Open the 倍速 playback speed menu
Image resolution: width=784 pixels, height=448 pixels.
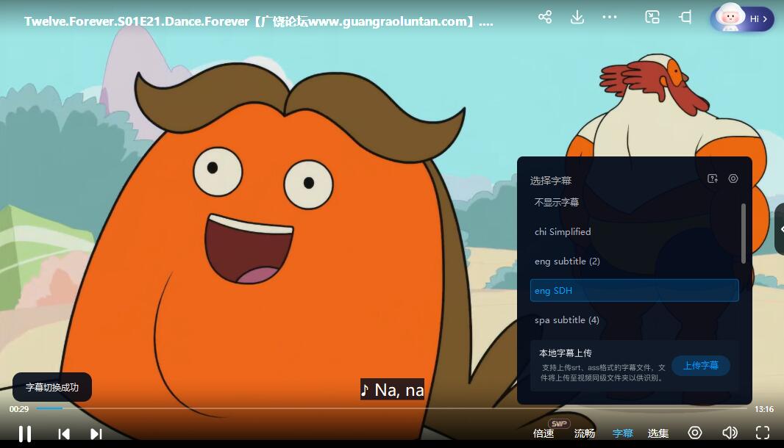tap(544, 433)
